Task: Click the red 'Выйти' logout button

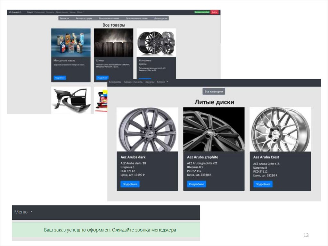Action: [214, 12]
